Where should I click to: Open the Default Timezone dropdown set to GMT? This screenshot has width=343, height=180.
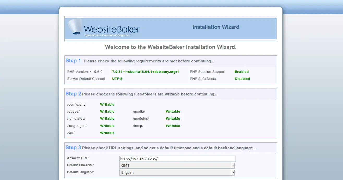(177, 165)
